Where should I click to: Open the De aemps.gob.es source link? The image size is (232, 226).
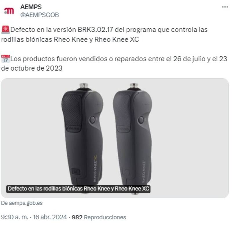coord(22,203)
